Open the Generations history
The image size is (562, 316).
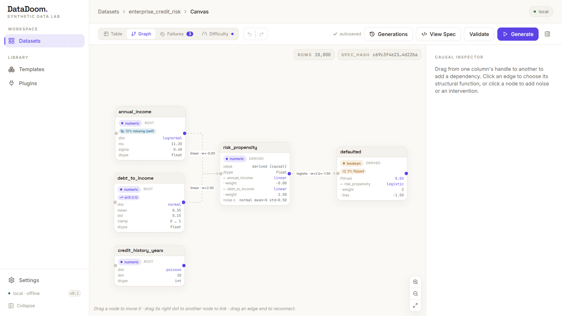pos(388,34)
